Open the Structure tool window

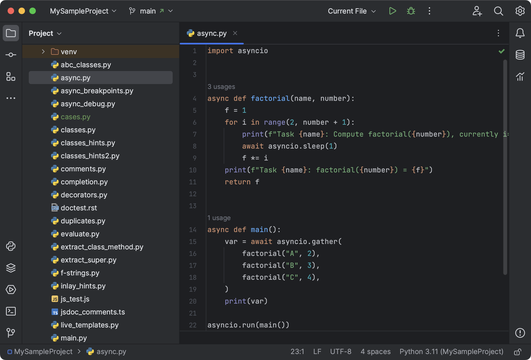[11, 77]
